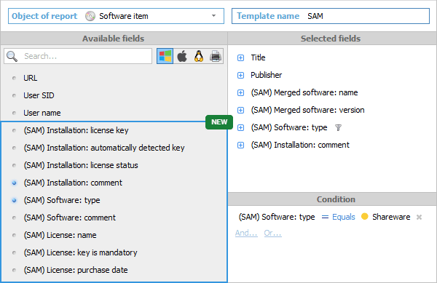Viewport: 437px width, 283px height.
Task: Toggle the automatically detected key bullet
Action: 15,148
